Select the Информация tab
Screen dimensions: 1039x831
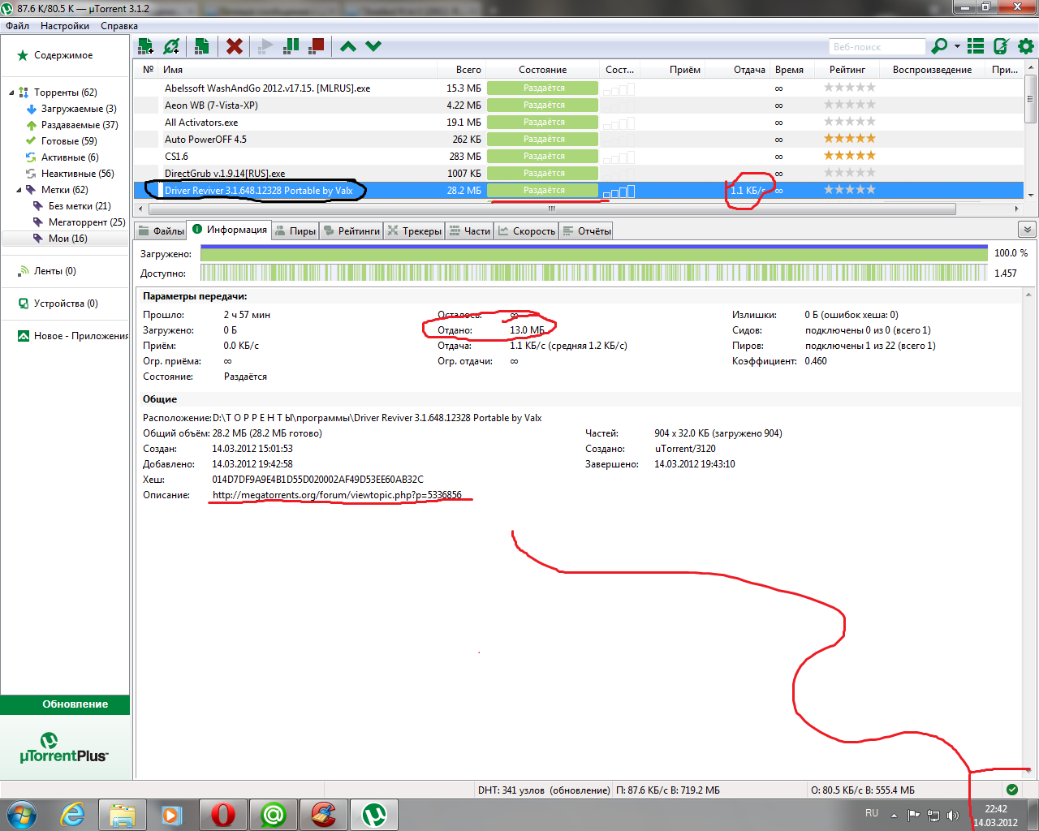[x=229, y=230]
